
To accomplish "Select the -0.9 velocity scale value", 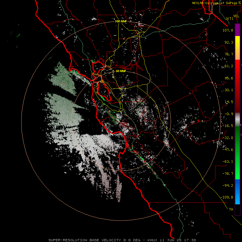I will 229,114.
